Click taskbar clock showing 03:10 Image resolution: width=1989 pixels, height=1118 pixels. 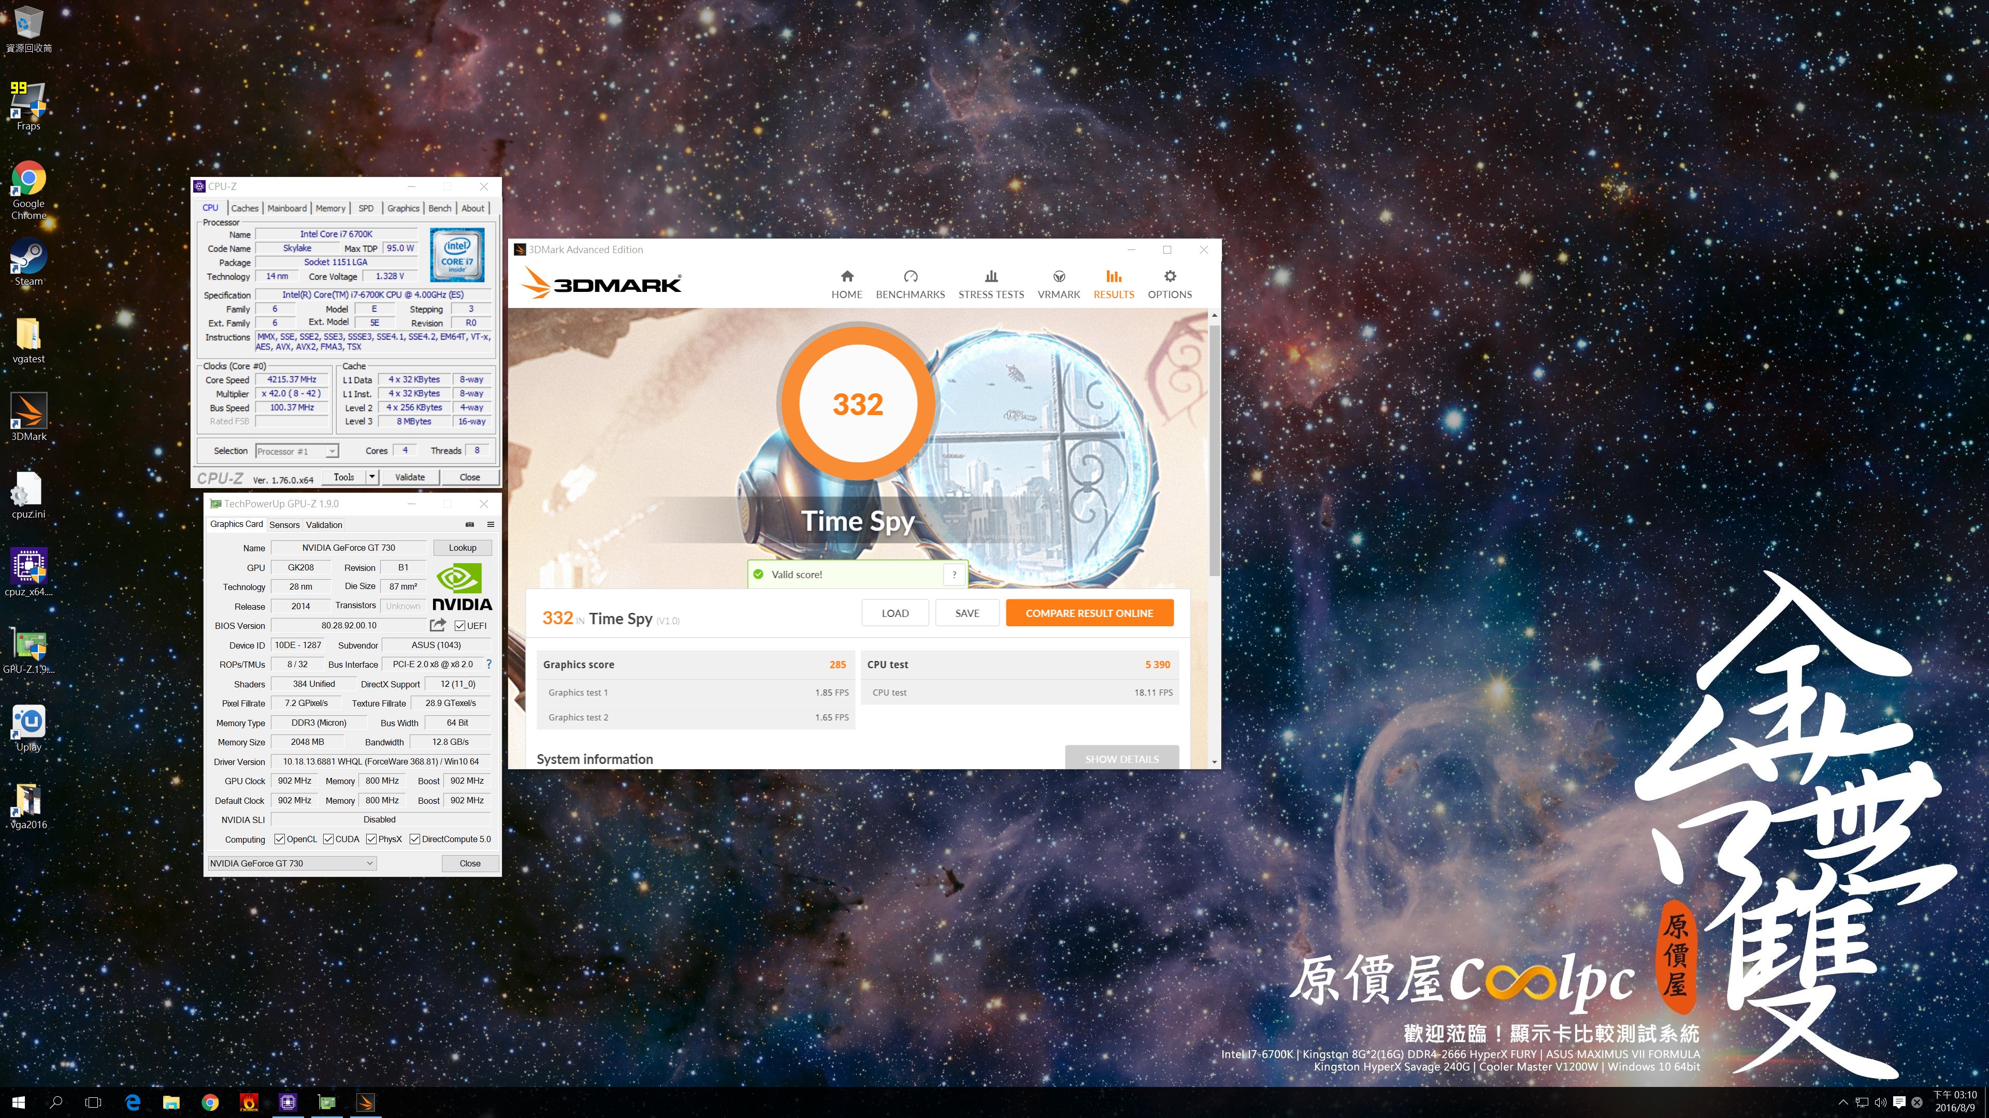(x=1954, y=1102)
